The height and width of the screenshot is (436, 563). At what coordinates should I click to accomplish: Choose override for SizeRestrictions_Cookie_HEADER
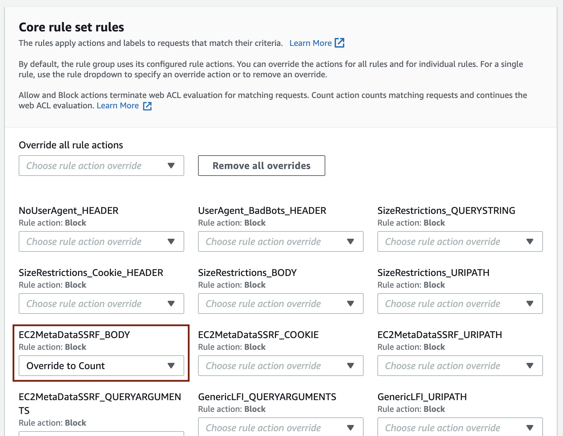coord(101,304)
